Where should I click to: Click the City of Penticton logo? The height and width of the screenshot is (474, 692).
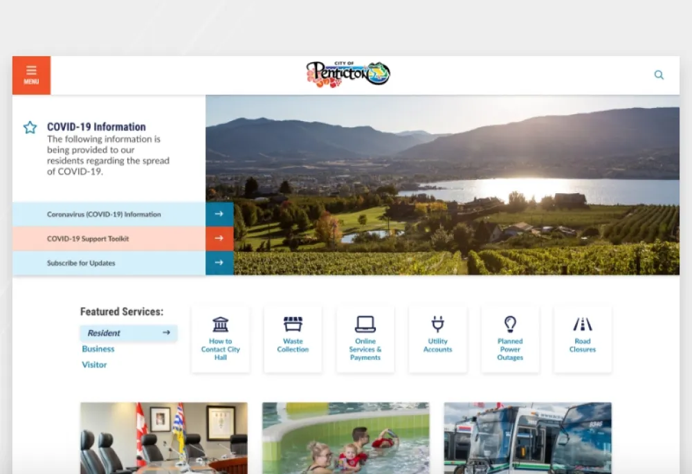(x=348, y=74)
